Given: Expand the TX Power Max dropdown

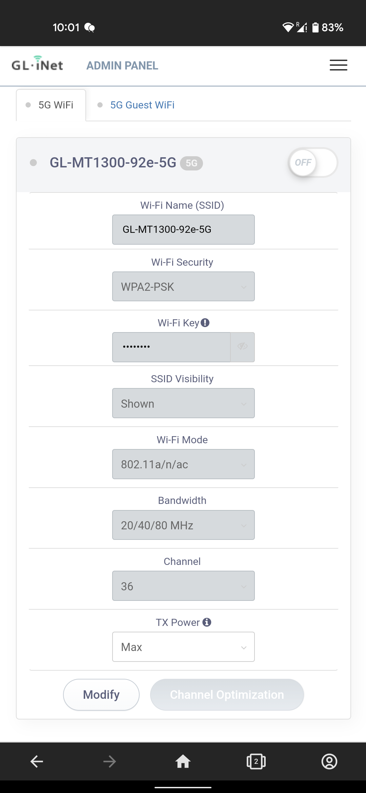Looking at the screenshot, I should (x=183, y=647).
